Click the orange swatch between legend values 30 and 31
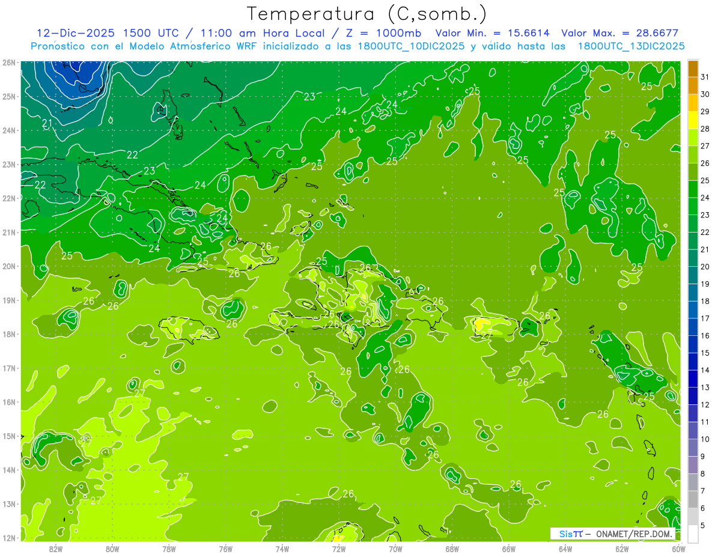The image size is (721, 557). [693, 85]
